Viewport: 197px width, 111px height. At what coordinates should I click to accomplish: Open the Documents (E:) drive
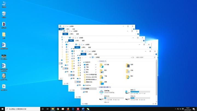(x=138, y=98)
